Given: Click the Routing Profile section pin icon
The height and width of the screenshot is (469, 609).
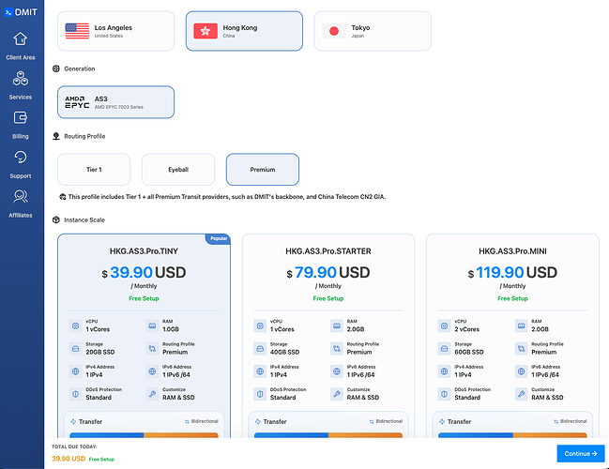Looking at the screenshot, I should [x=56, y=136].
